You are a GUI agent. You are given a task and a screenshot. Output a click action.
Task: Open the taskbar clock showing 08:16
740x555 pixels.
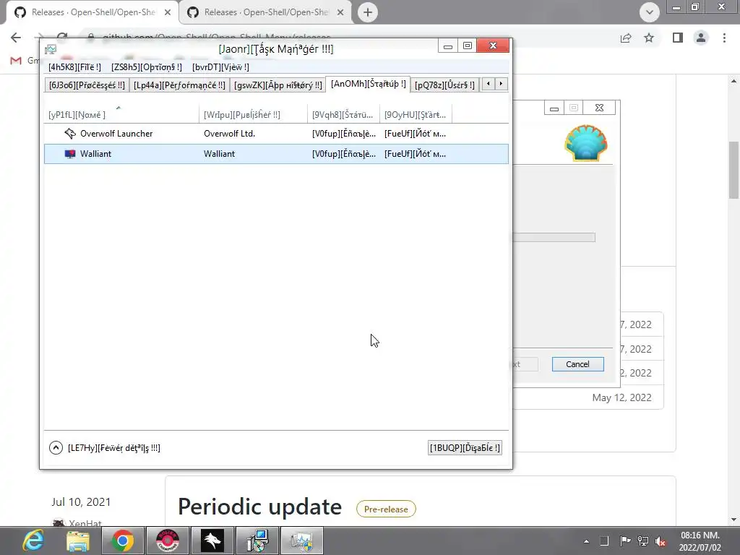(x=700, y=541)
